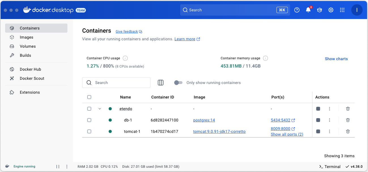
Task: Open Extensions in the sidebar
Action: [x=36, y=92]
